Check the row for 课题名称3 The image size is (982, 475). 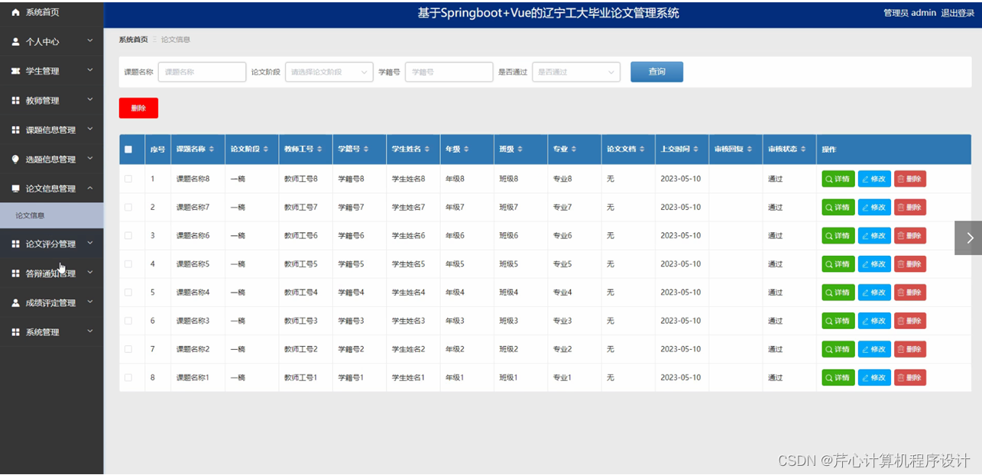coord(128,321)
